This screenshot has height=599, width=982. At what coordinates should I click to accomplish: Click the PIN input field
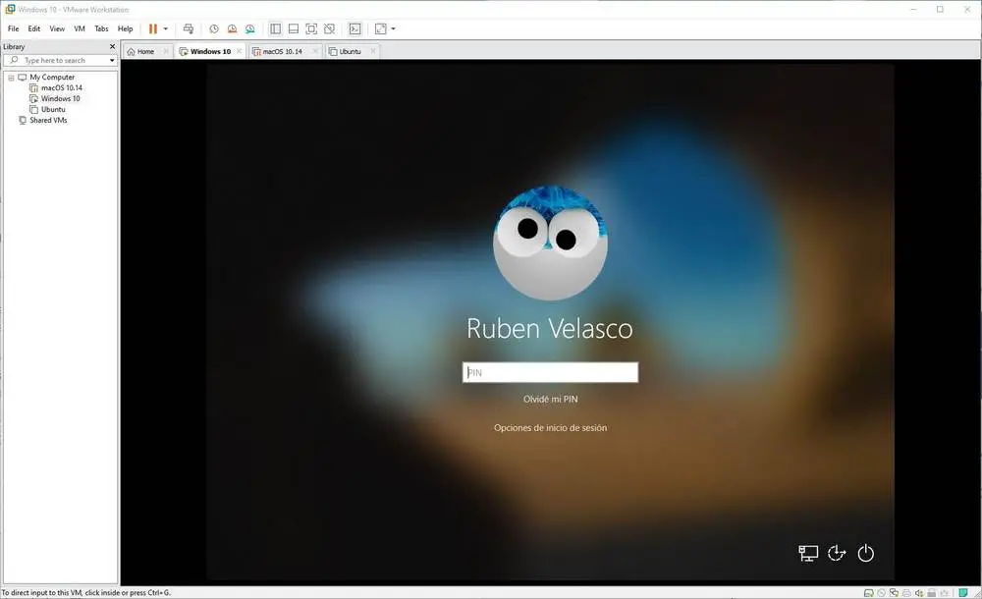click(551, 372)
